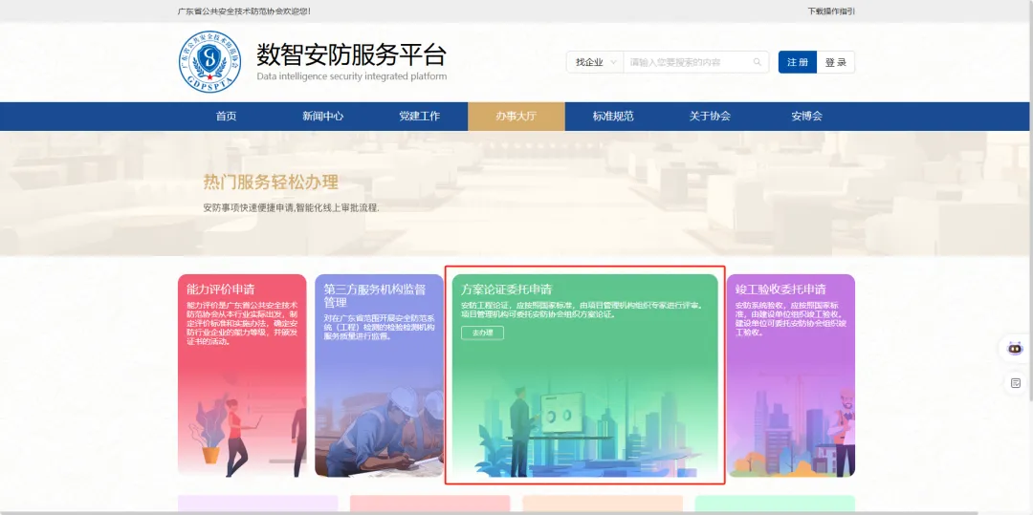Click the GDPSPTA association logo
The image size is (1033, 515).
210,61
